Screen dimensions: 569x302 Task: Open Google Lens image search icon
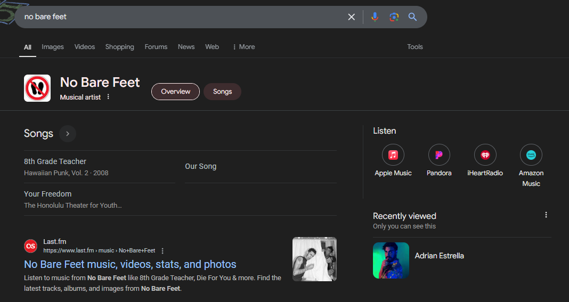point(394,17)
